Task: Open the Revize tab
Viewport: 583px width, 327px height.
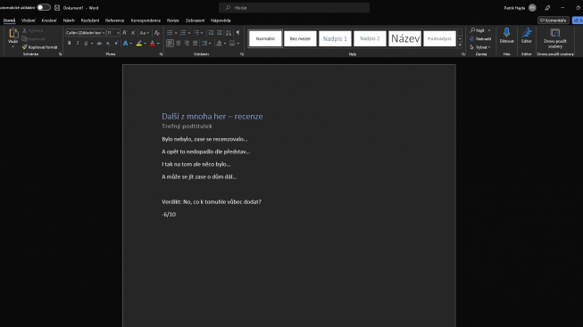Action: point(173,20)
